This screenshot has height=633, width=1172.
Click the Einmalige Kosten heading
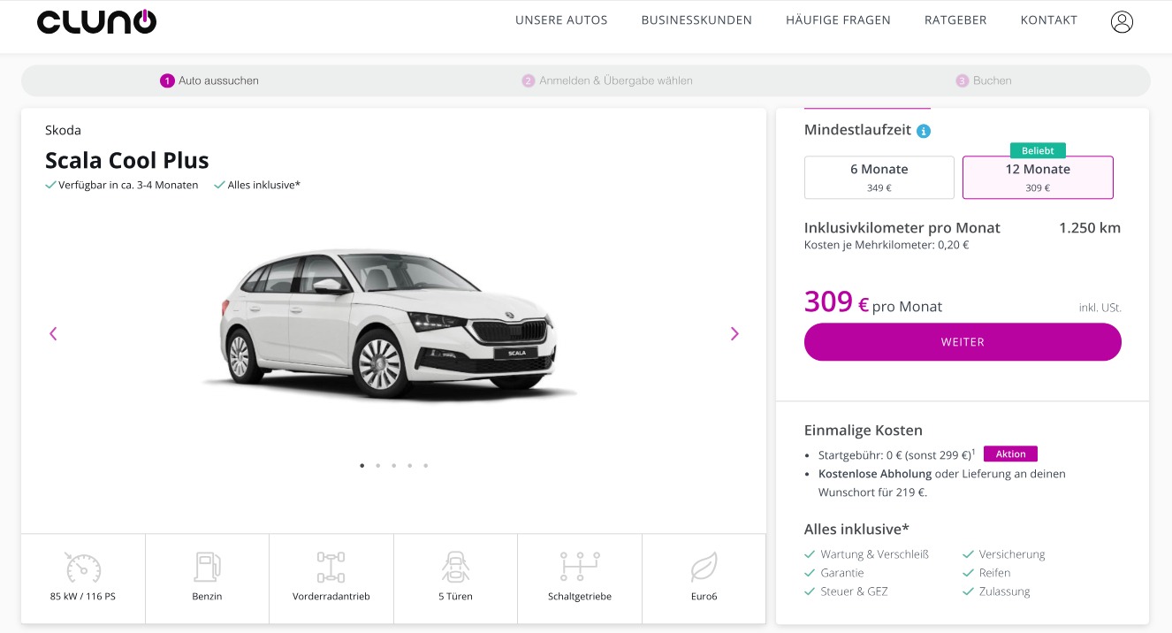point(864,431)
